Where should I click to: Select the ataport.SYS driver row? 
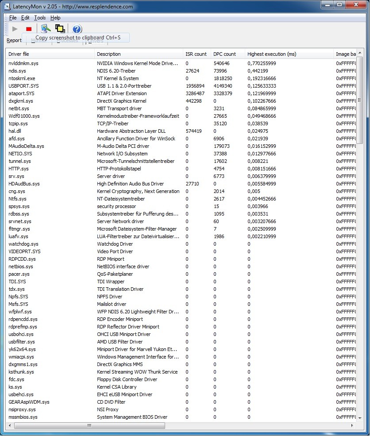pyautogui.click(x=181, y=93)
